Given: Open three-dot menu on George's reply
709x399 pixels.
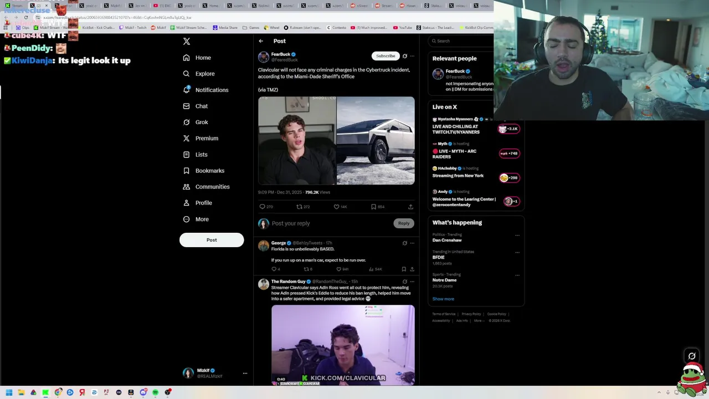Looking at the screenshot, I should (412, 243).
